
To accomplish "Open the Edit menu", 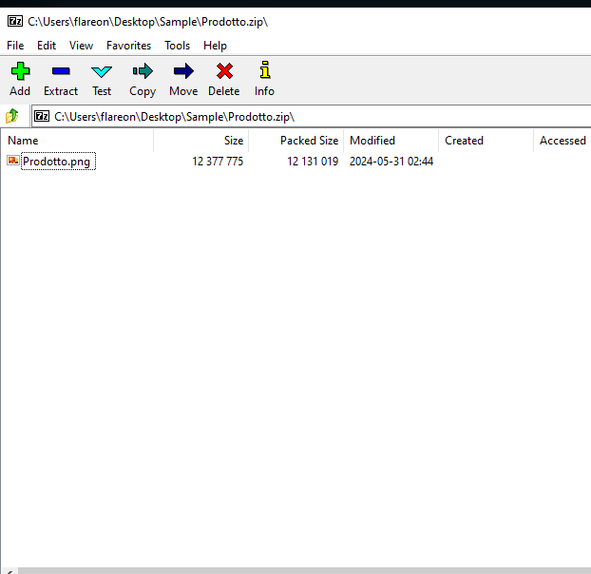I will 47,45.
